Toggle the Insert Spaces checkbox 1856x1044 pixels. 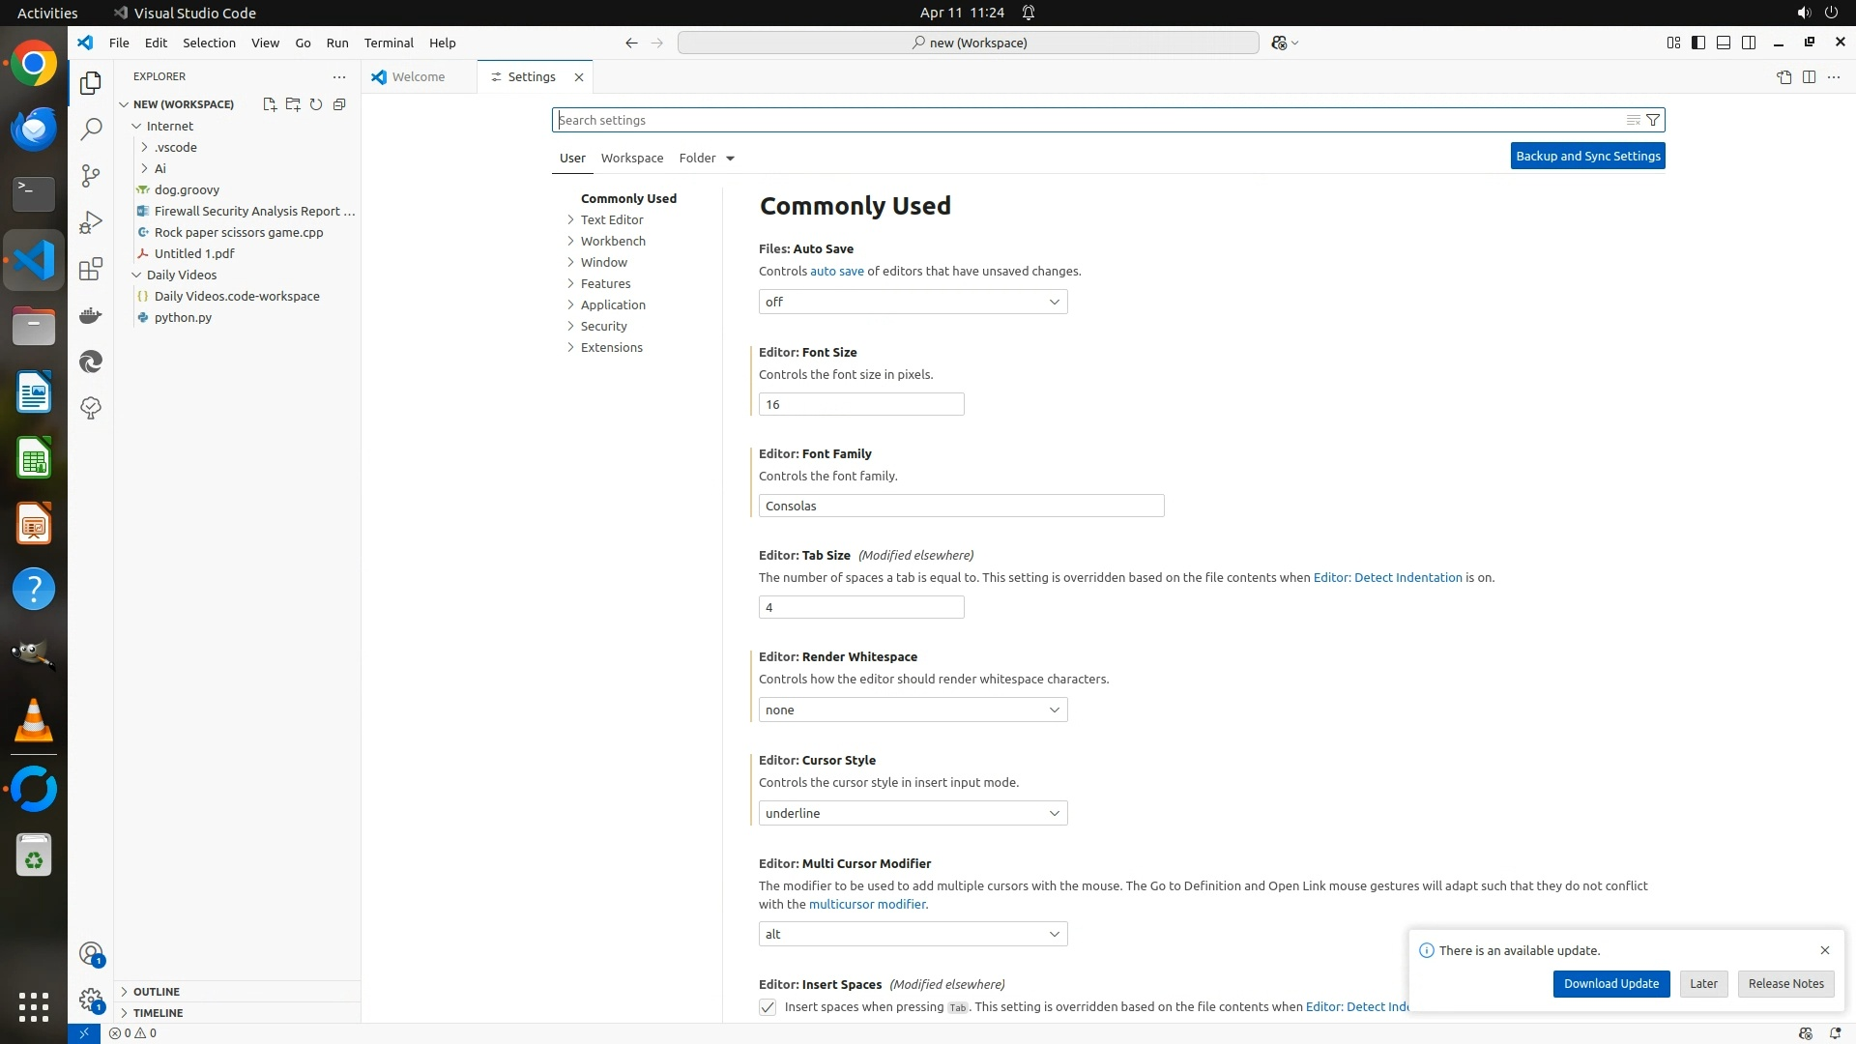pyautogui.click(x=768, y=1007)
